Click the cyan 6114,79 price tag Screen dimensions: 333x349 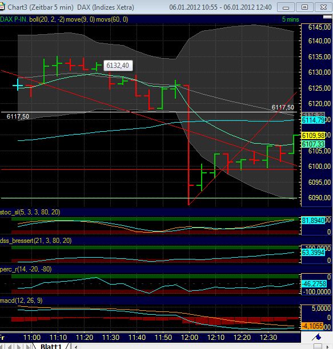pyautogui.click(x=313, y=120)
